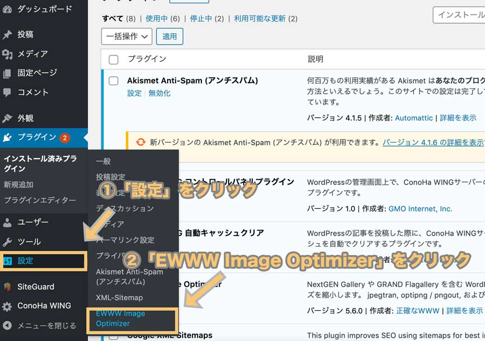Image resolution: width=485 pixels, height=341 pixels.
Task: Click the プラグイン column header
Action: point(147,59)
